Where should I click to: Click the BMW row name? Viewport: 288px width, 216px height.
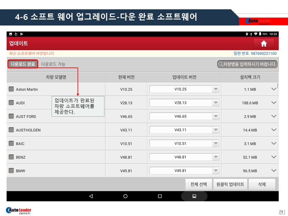coord(20,171)
